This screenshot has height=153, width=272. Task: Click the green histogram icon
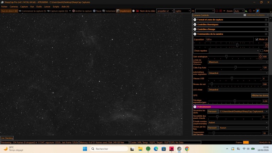click(x=246, y=11)
